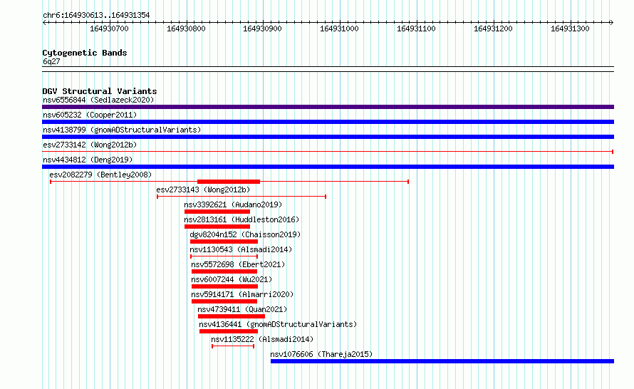Select dgv8204n152 (Chaisson2019) label
This screenshot has height=389, width=634.
(245, 234)
